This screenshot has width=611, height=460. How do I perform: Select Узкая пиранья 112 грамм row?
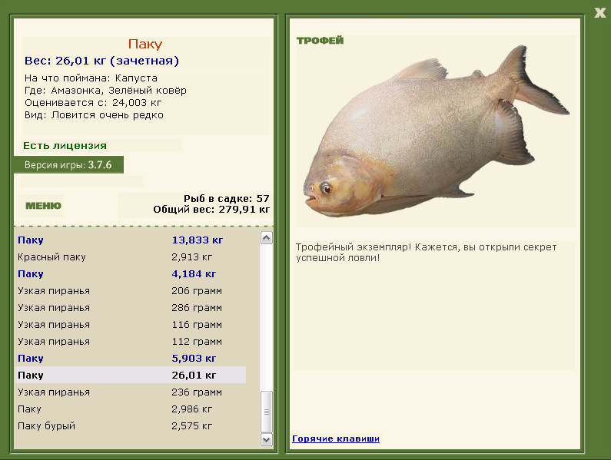pyautogui.click(x=131, y=342)
